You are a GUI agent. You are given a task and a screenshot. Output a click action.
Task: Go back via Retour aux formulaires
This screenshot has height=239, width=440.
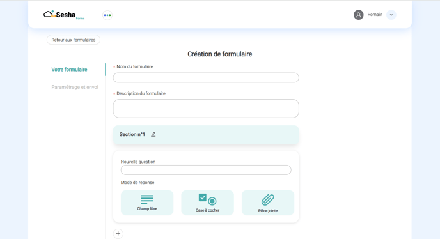click(x=74, y=40)
